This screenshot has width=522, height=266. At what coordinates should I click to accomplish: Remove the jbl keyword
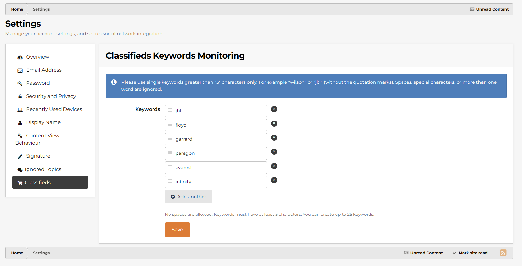pos(274,109)
